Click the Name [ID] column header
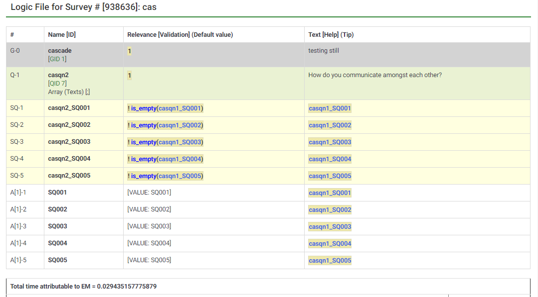The image size is (538, 297). (x=62, y=35)
